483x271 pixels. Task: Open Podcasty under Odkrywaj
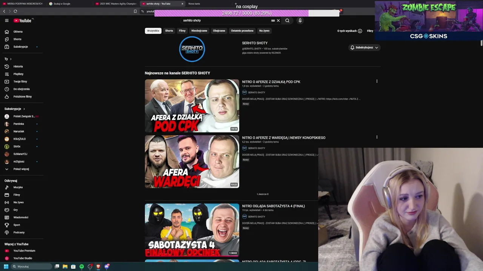pos(19,233)
